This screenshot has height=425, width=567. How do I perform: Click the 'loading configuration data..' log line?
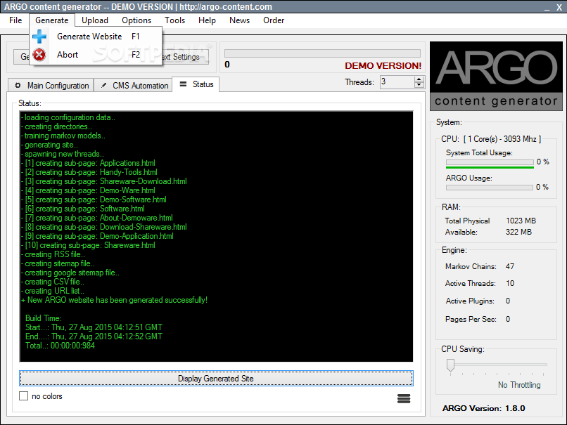click(x=68, y=117)
